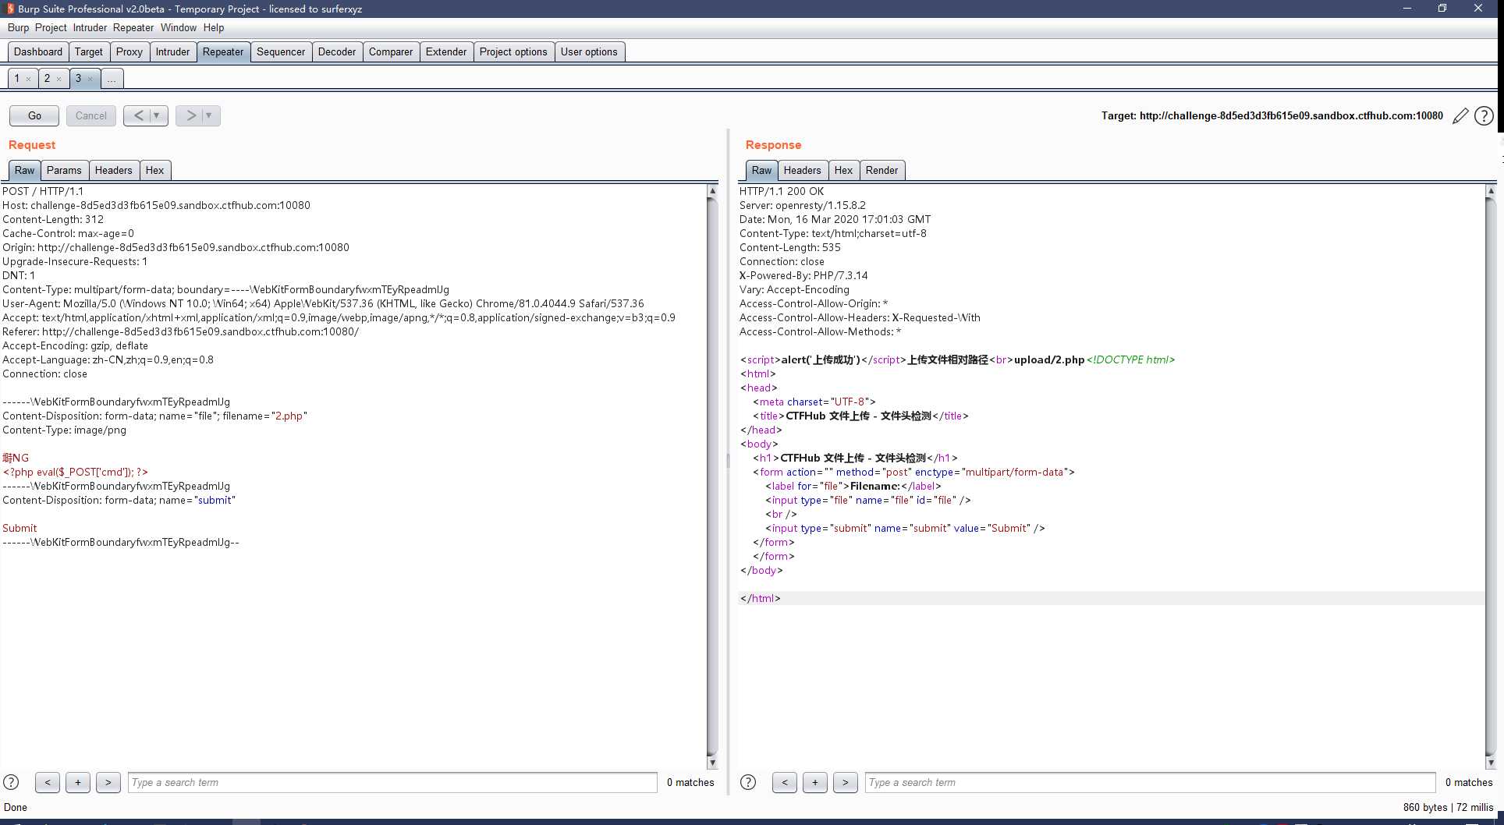Open the Repeater help question icon
The width and height of the screenshot is (1504, 825).
[1484, 116]
